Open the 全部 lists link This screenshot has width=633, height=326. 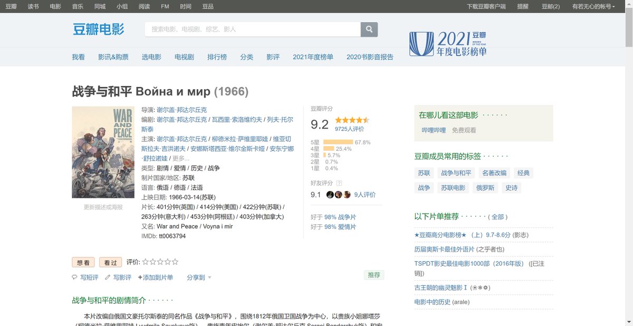(497, 217)
